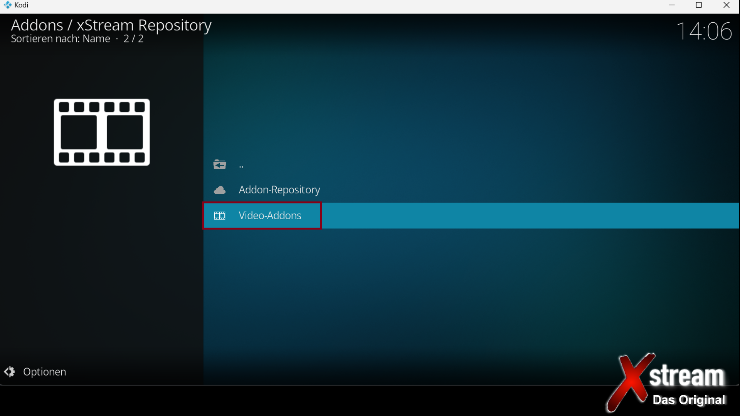Click the large film-strip thumbnail in the left panel
Viewport: 740px width, 416px height.
(x=102, y=132)
